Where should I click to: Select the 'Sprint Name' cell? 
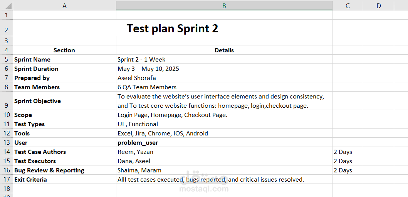click(64, 59)
